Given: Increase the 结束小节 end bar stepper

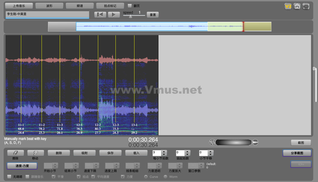Looking at the screenshot, I should point(76,164).
